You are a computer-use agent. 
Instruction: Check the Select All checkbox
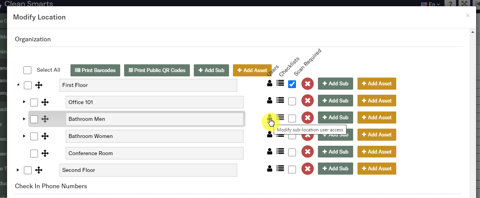point(27,70)
